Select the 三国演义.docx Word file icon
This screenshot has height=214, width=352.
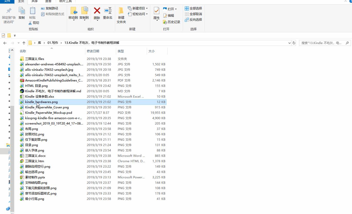(x=22, y=156)
